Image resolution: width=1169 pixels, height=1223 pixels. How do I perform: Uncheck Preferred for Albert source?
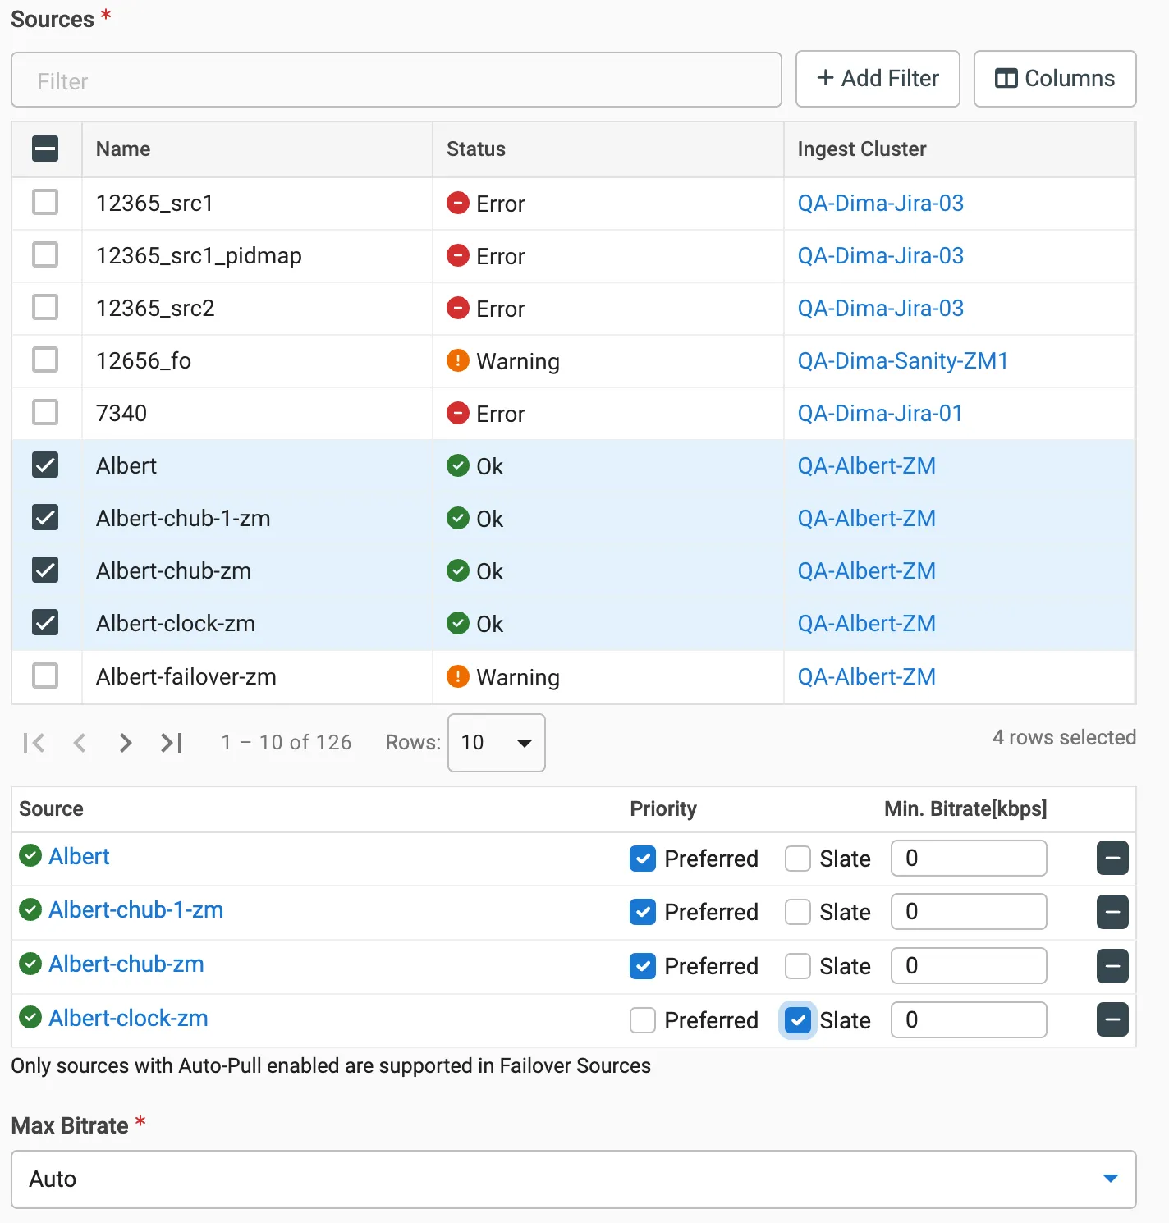[x=643, y=859]
